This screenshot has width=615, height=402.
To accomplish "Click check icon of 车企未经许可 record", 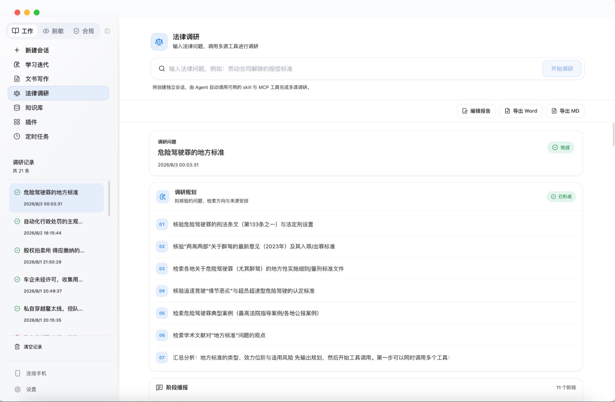I will point(17,280).
